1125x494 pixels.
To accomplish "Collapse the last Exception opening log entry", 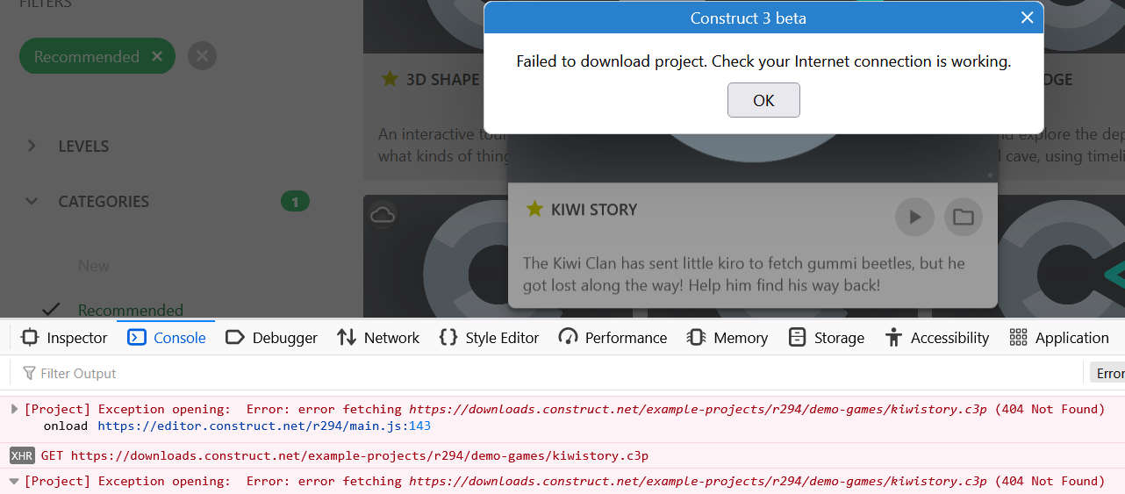I will pos(14,481).
